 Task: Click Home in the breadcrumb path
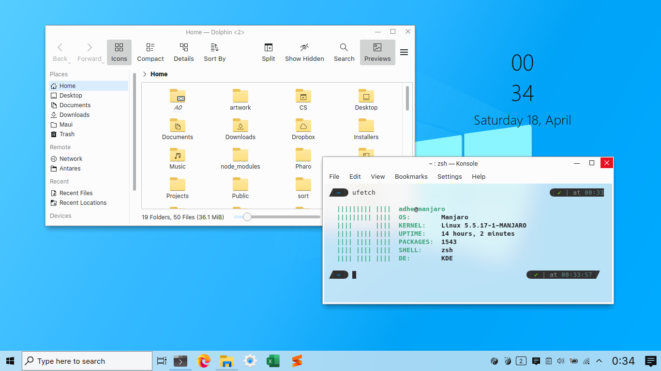click(159, 74)
